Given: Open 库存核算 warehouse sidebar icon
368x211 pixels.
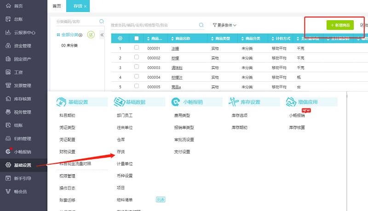Looking at the screenshot, I should coord(8,99).
